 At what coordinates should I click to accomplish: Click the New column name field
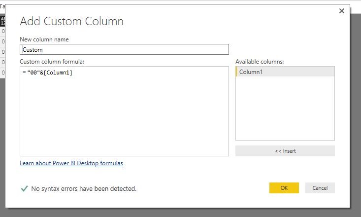pos(124,49)
